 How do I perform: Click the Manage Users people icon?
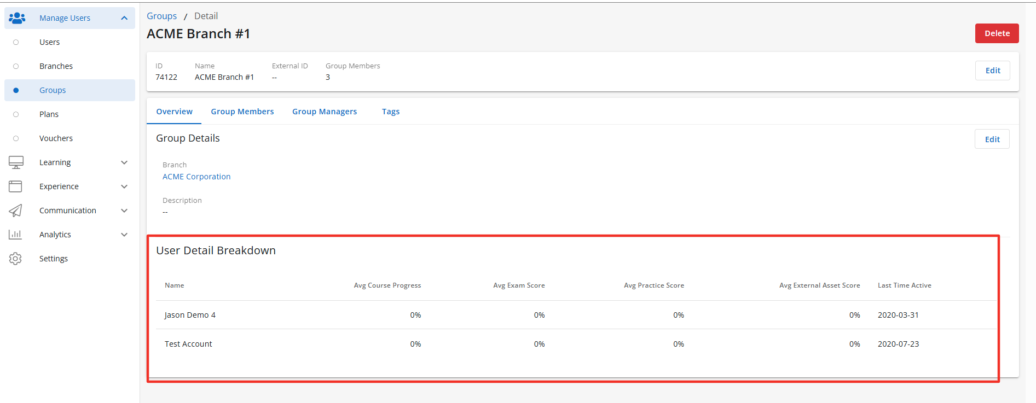pos(17,18)
